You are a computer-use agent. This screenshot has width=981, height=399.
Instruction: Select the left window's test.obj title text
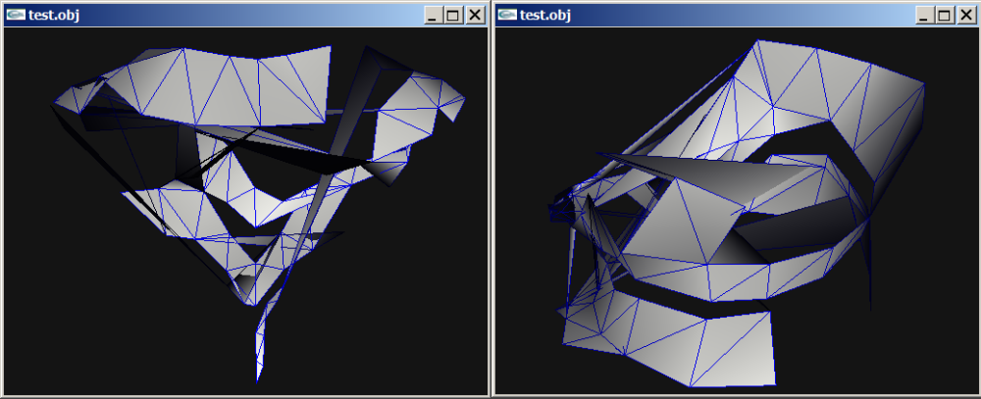coord(54,15)
